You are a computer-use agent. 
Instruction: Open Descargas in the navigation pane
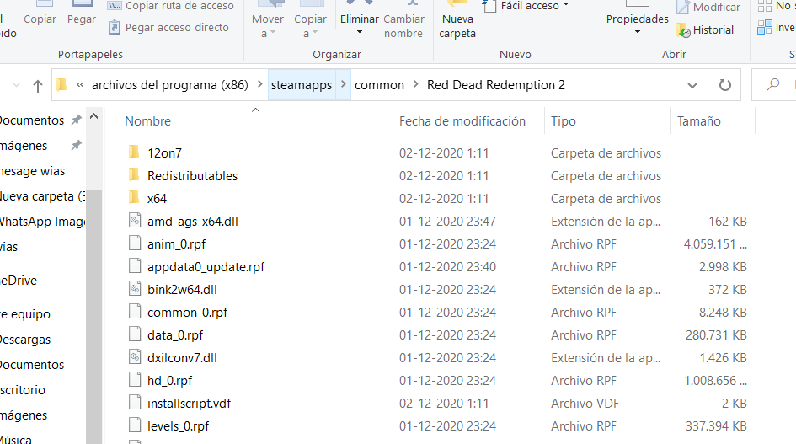point(25,340)
